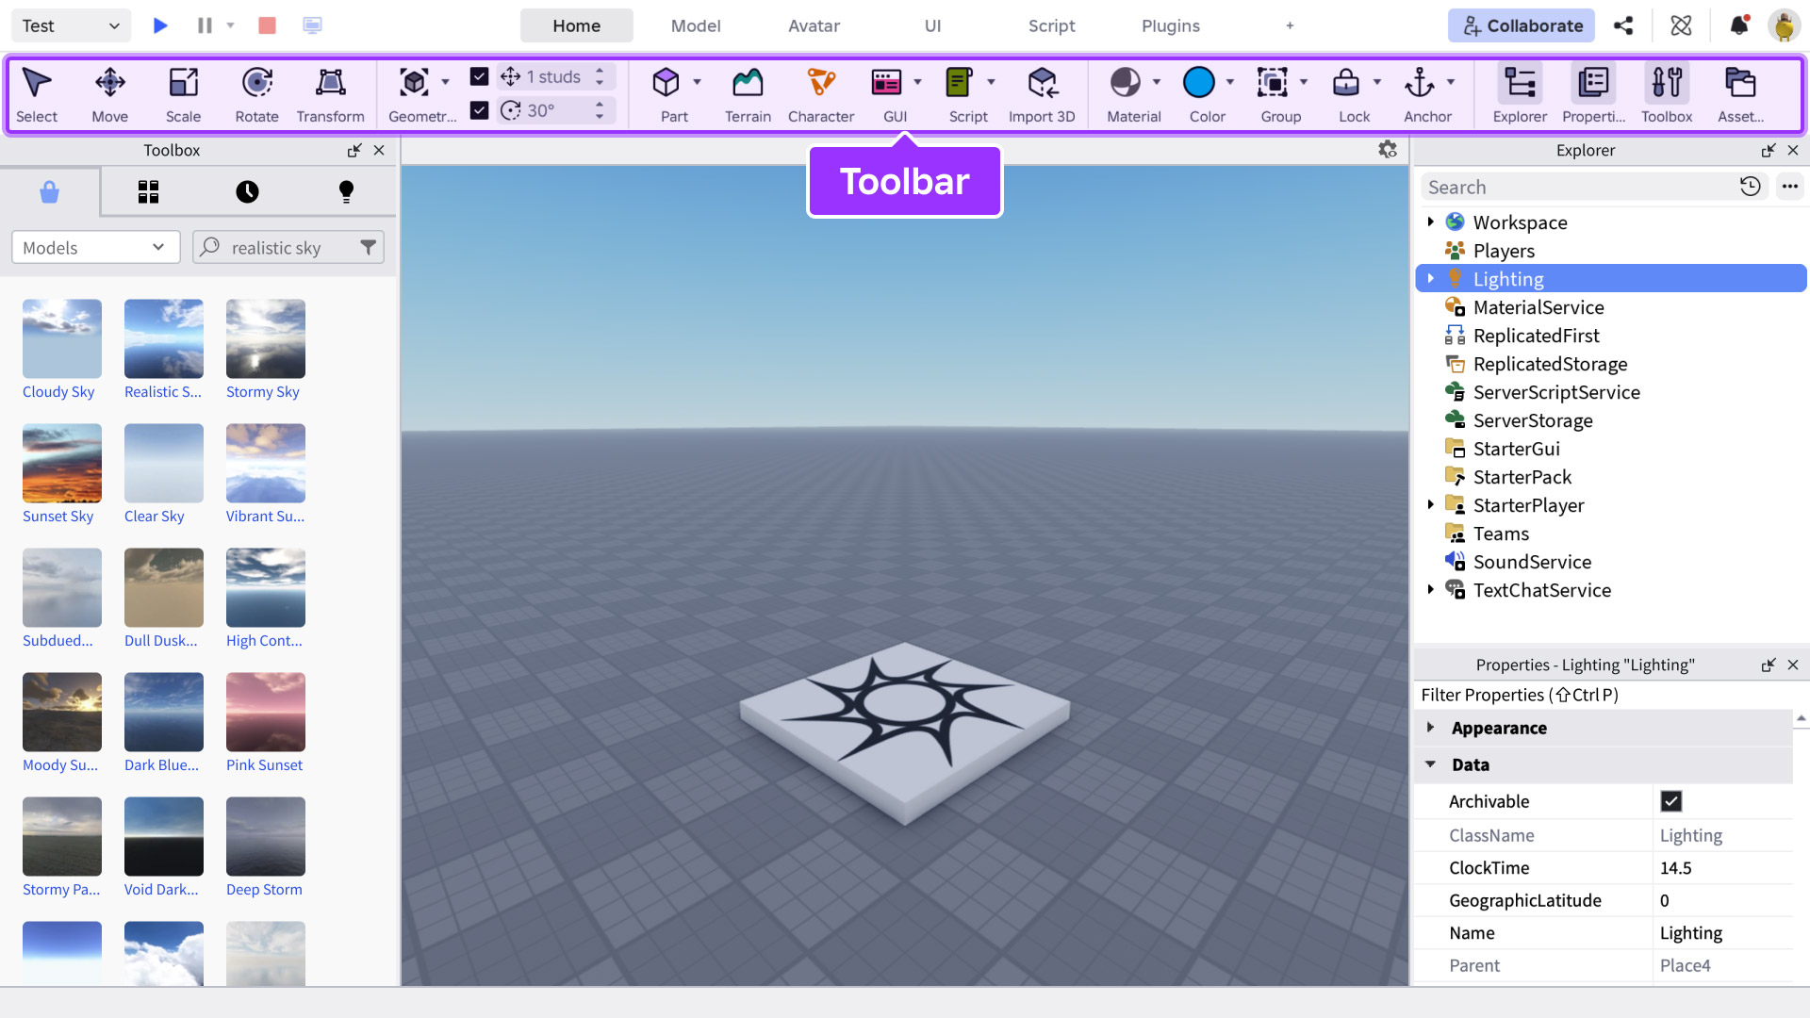Pick the Transform tool
The image size is (1810, 1018).
(x=330, y=94)
